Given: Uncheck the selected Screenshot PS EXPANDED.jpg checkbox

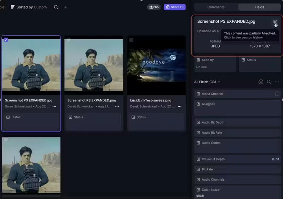Looking at the screenshot, I should tap(6, 40).
